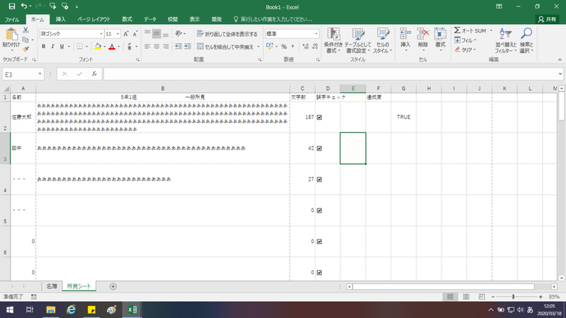This screenshot has height=318, width=566.
Task: Apply the red Font Color
Action: coord(112,47)
